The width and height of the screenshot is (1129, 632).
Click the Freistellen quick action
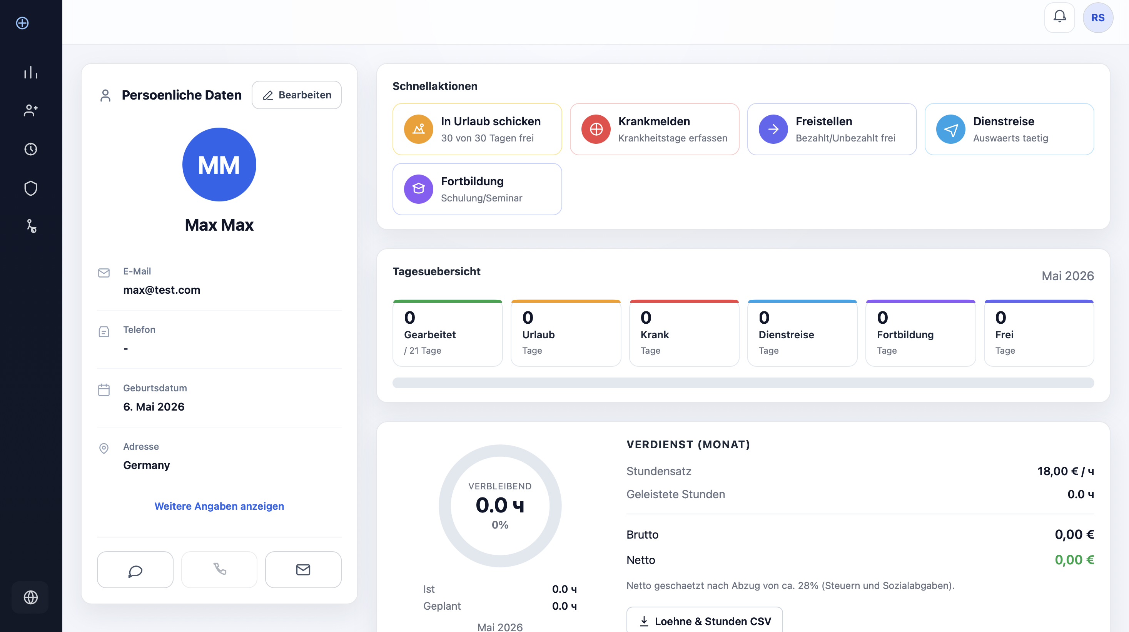tap(832, 129)
